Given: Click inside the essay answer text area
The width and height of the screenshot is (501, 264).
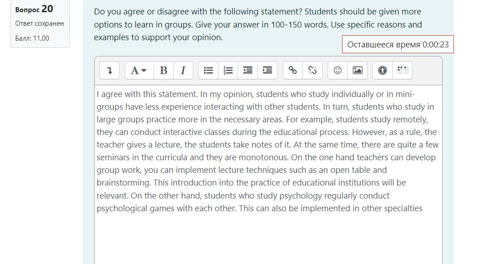Looking at the screenshot, I should [268, 175].
